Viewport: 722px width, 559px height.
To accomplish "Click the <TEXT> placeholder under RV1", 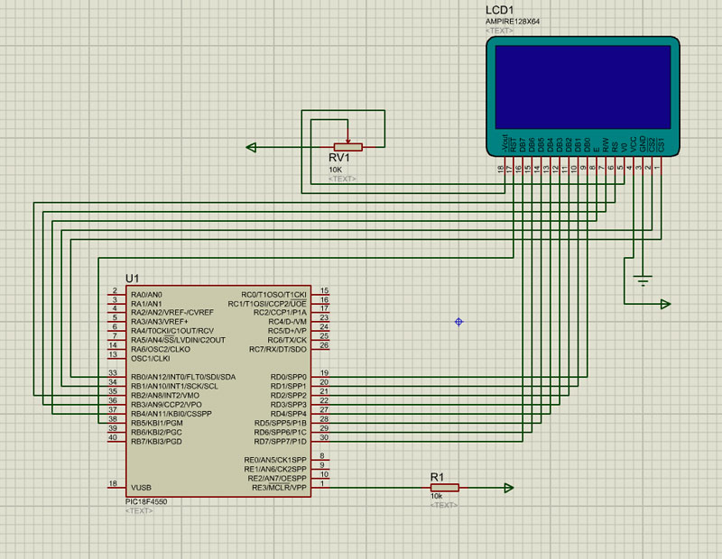I will pos(342,179).
